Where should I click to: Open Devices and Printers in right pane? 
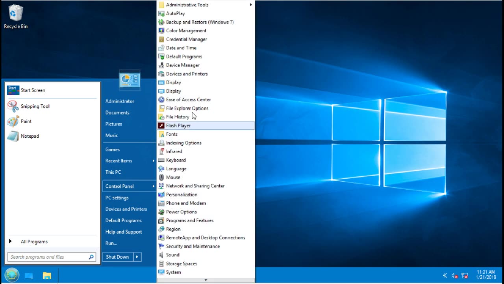[126, 209]
